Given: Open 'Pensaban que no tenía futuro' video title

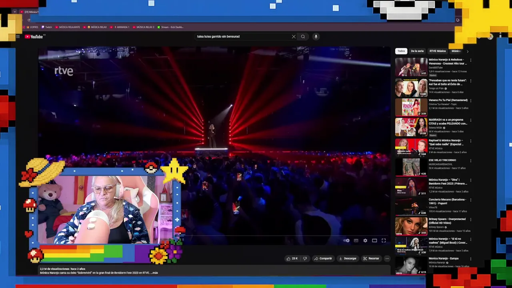Looking at the screenshot, I should pos(448,82).
